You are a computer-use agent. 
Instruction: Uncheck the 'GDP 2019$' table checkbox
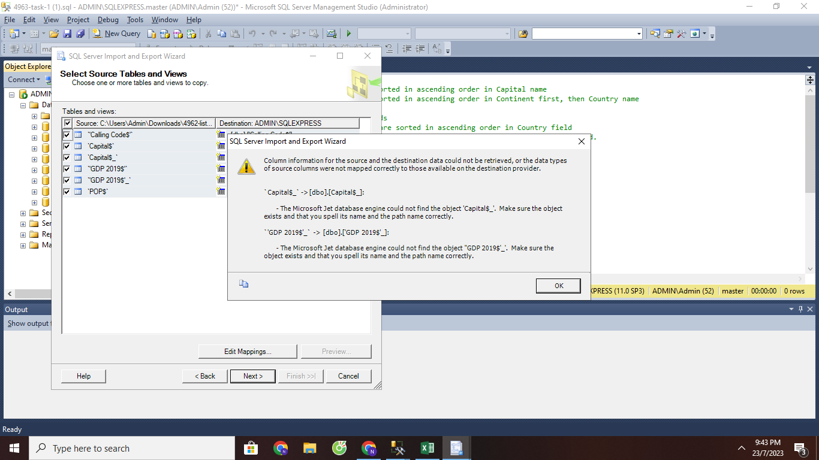pos(67,169)
